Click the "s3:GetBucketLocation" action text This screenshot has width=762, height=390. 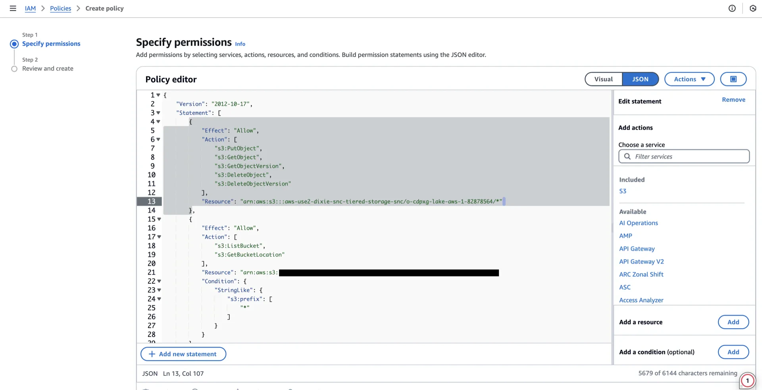point(250,255)
